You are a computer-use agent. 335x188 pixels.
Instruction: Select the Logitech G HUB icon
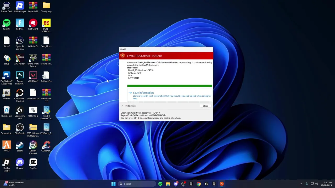(x=20, y=113)
